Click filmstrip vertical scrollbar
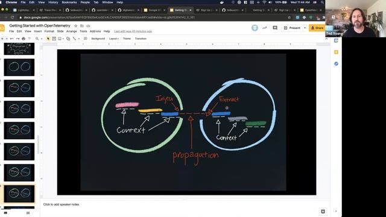Image resolution: width=386 pixels, height=217 pixels. tap(38, 145)
